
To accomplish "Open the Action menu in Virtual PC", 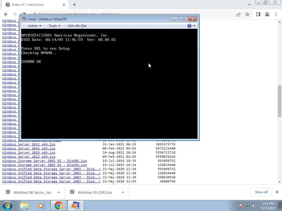I will 34,26.
